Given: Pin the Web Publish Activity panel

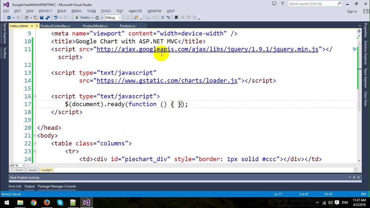Looking at the screenshot, I should pos(354,177).
